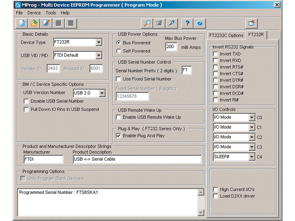This screenshot has height=221, width=295.
Task: Enable Invert DTR# checkbox
Action: pyautogui.click(x=215, y=80)
